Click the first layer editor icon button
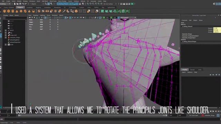 pos(210,75)
